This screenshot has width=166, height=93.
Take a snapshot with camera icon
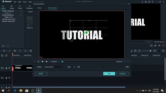click(155, 45)
